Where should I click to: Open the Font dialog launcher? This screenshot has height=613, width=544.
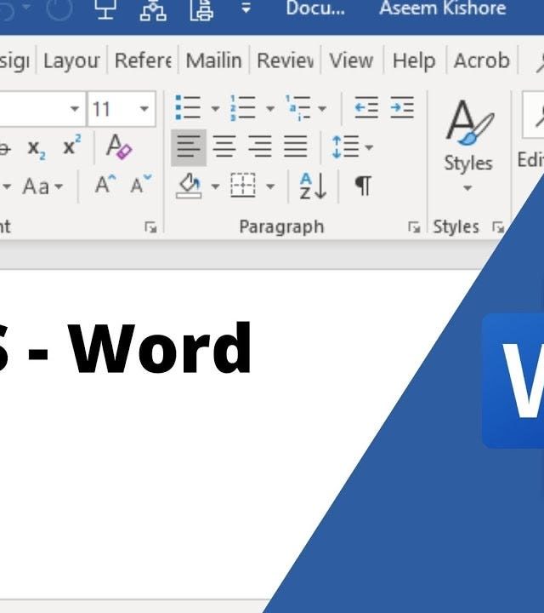(150, 227)
